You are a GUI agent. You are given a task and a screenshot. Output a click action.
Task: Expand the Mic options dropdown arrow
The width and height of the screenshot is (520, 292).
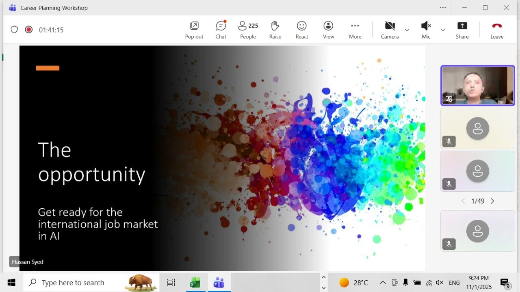click(443, 30)
